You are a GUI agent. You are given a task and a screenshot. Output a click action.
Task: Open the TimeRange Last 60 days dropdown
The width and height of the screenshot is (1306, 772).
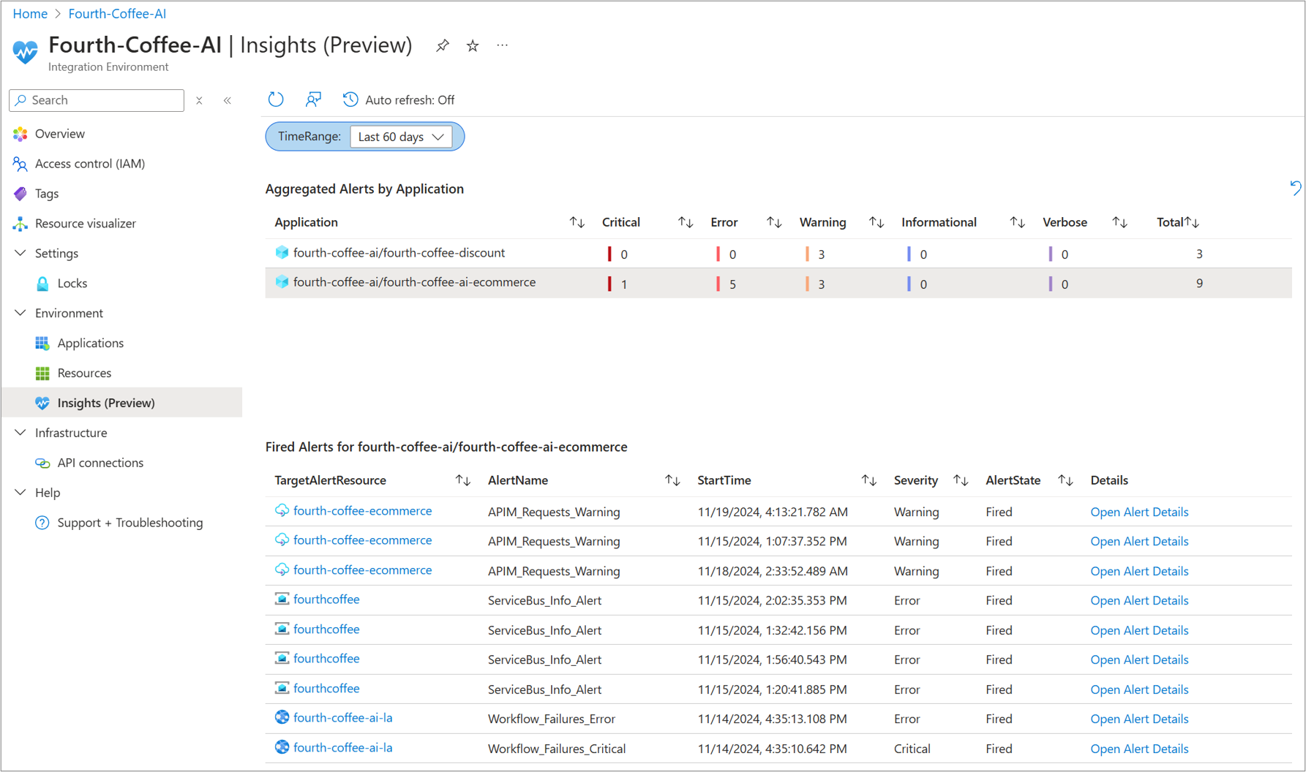point(401,137)
